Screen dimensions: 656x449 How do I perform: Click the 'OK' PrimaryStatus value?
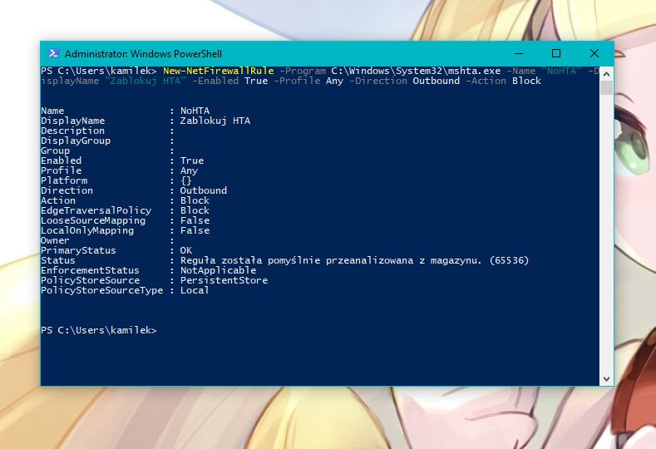point(186,250)
